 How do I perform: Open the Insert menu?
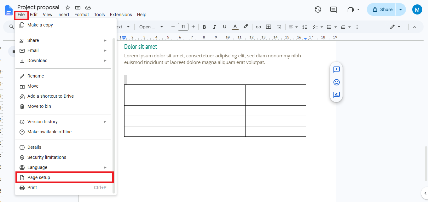click(63, 14)
